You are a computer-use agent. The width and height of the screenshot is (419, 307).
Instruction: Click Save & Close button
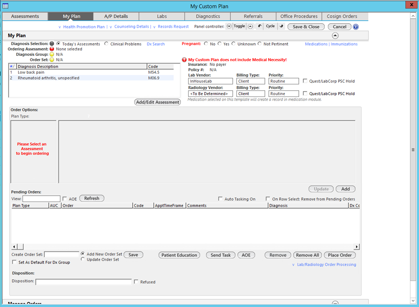click(306, 27)
